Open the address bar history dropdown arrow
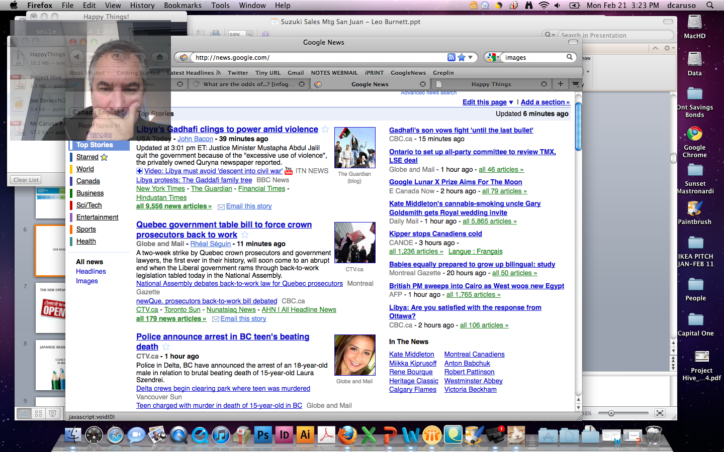 point(471,57)
